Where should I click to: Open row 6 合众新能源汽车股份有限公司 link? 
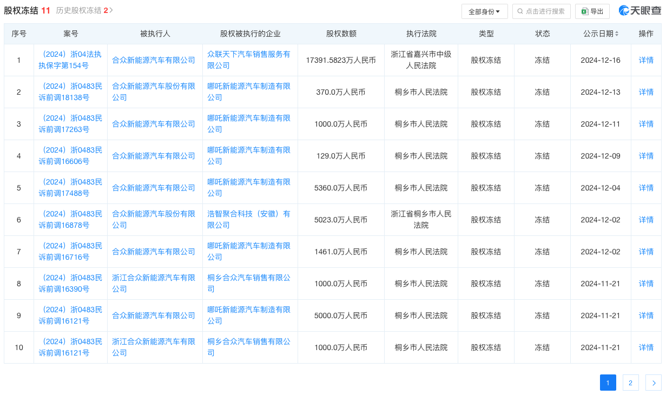point(154,220)
